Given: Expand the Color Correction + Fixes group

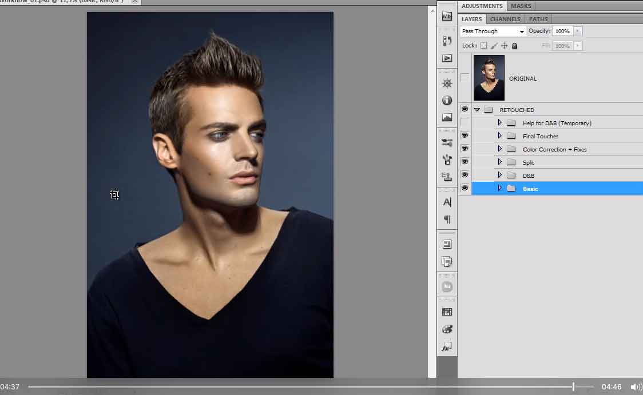Looking at the screenshot, I should click(499, 149).
